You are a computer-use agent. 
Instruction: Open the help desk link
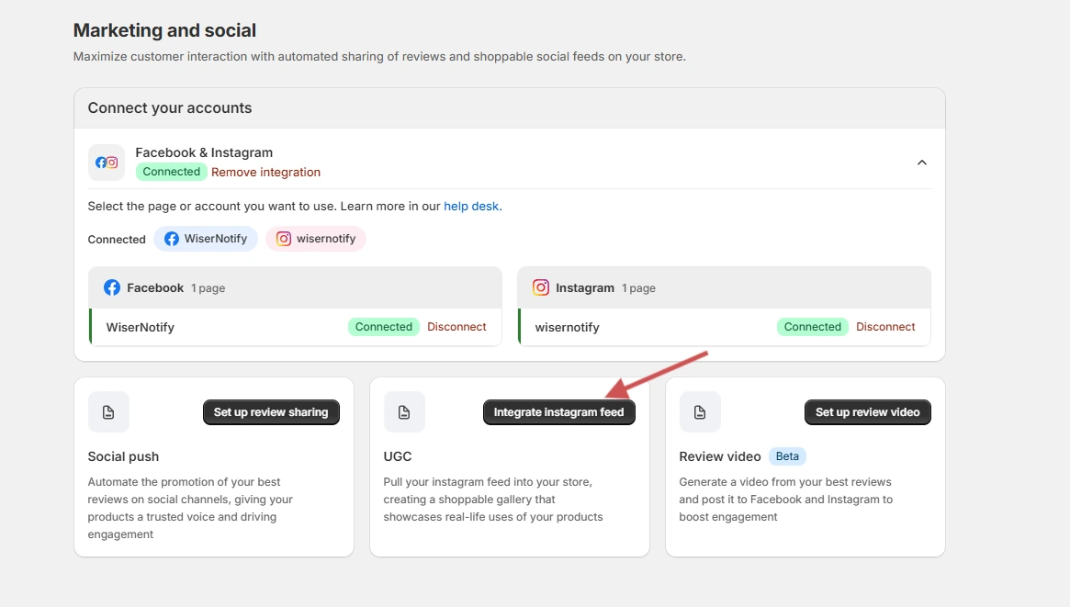tap(471, 206)
